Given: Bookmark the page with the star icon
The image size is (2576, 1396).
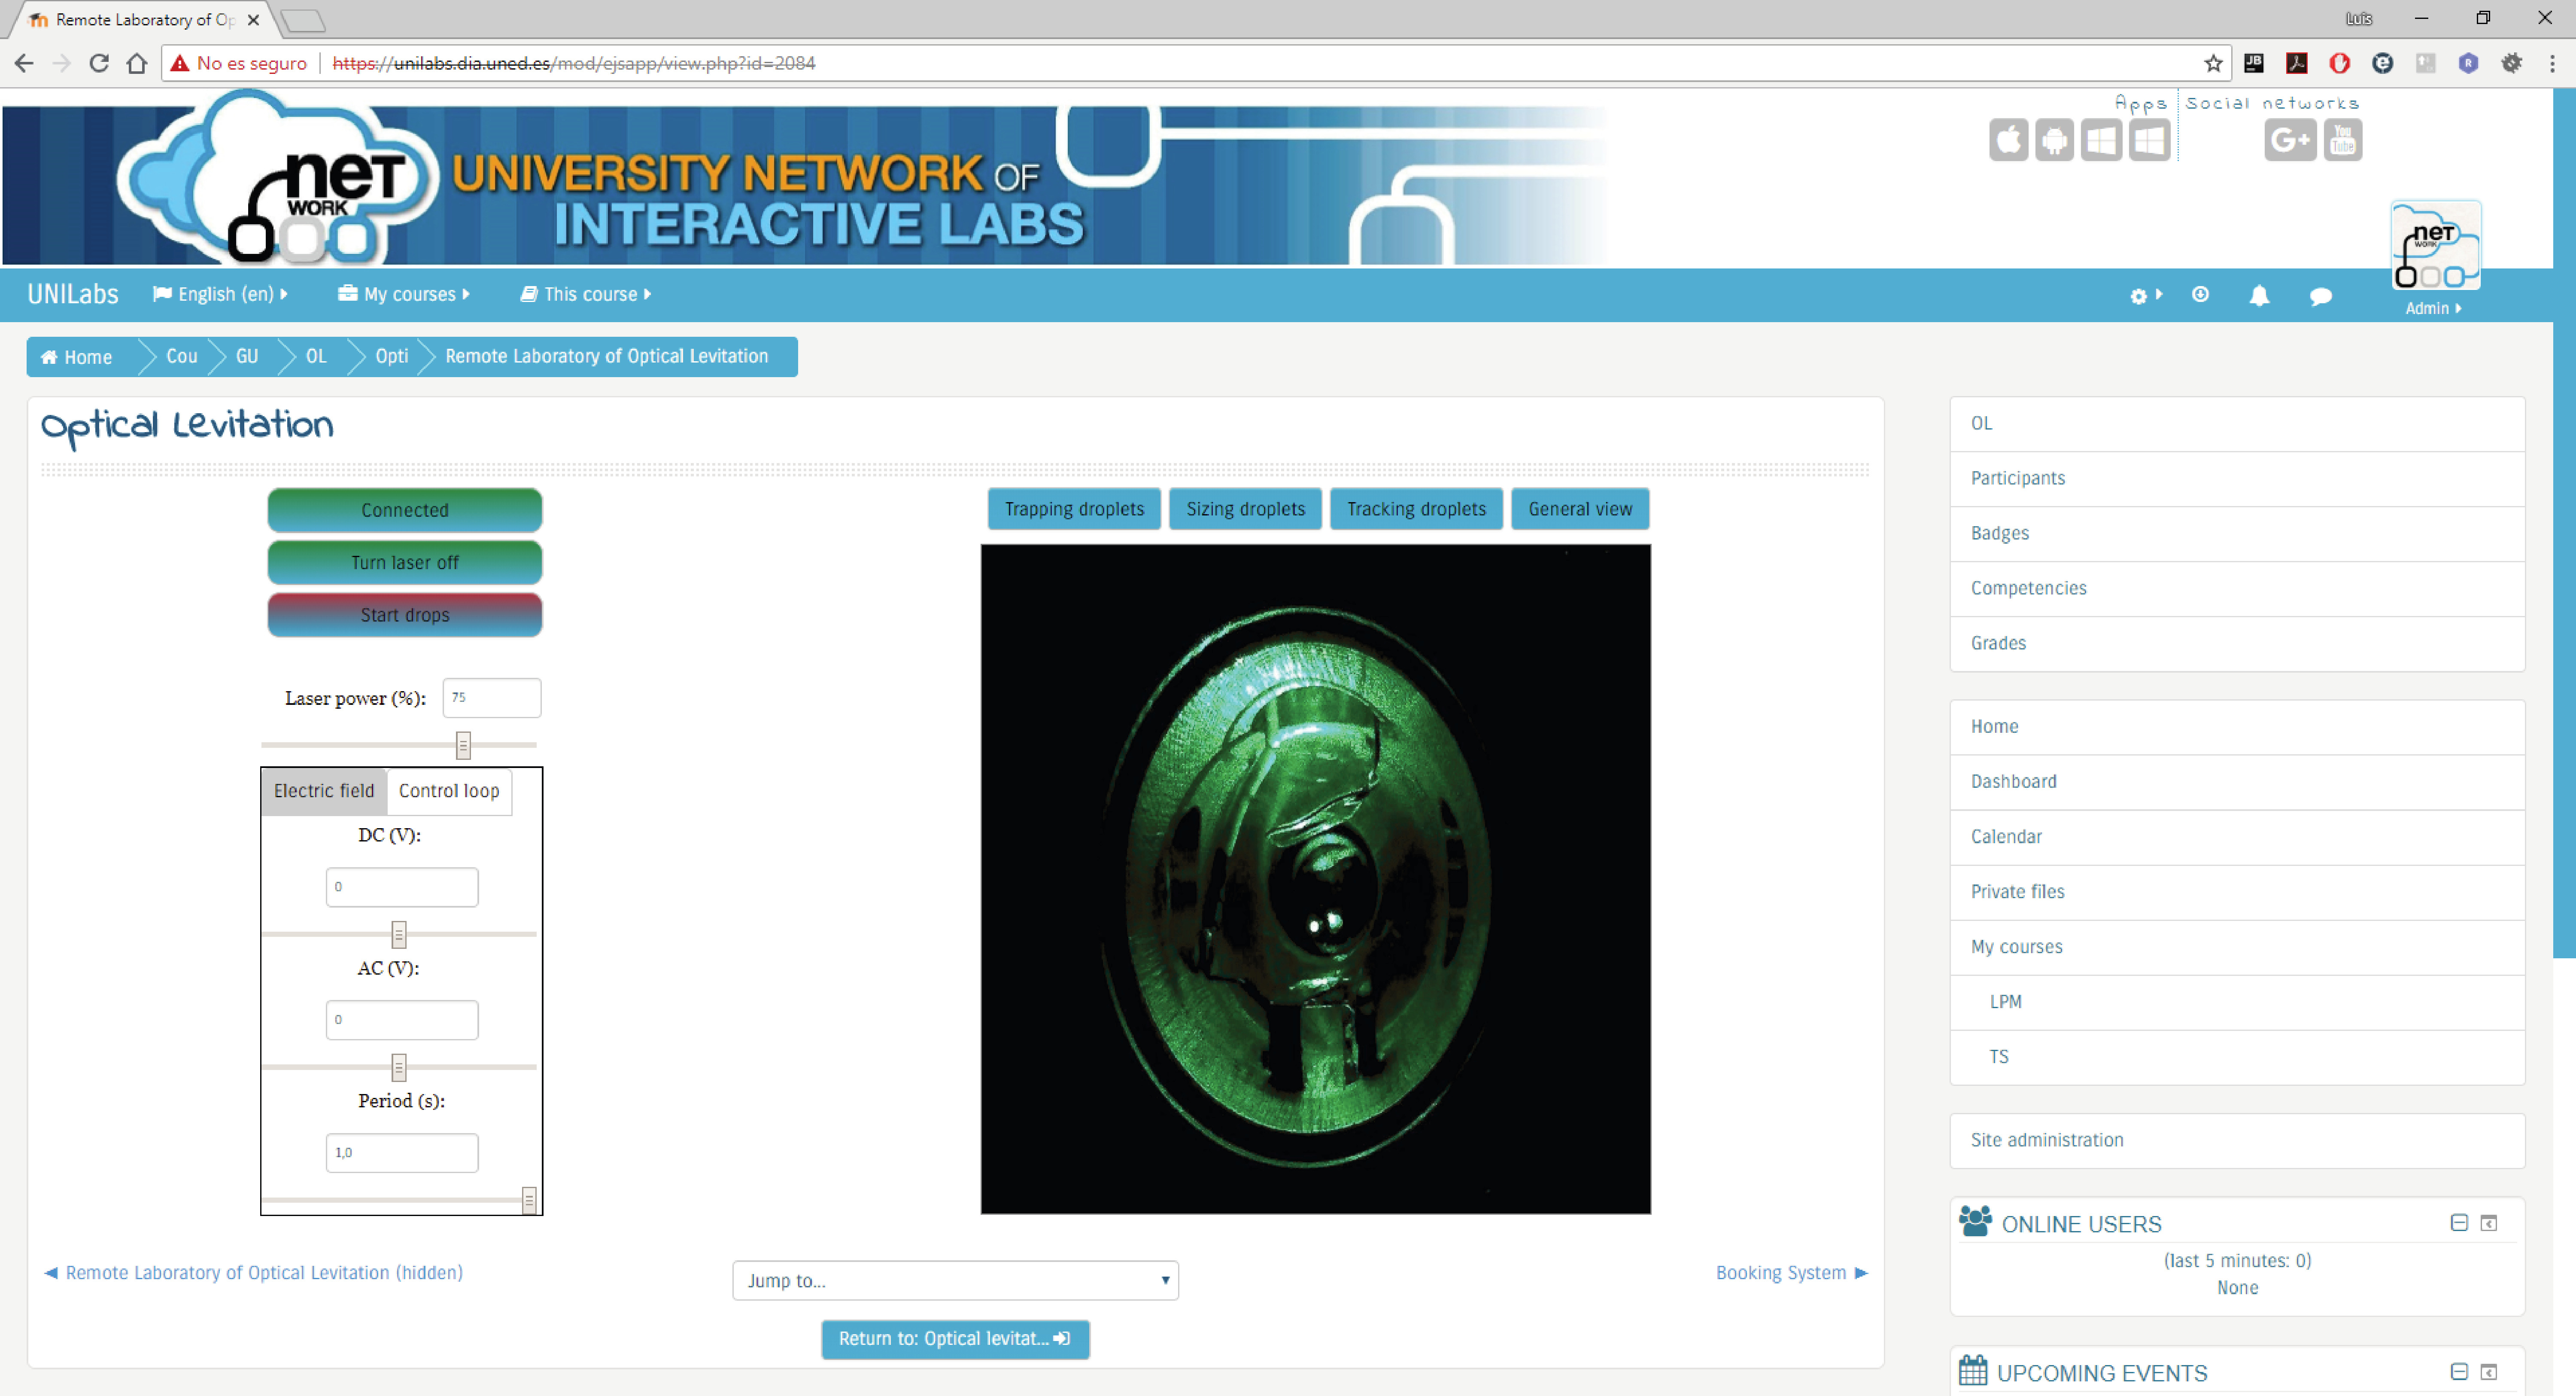Looking at the screenshot, I should pyautogui.click(x=2213, y=63).
